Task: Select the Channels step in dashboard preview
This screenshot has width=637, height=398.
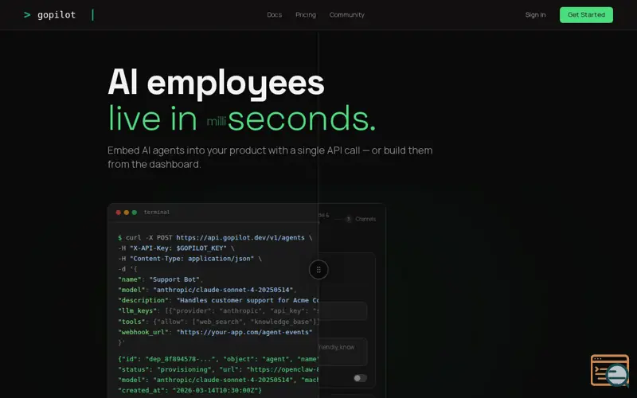Action: 365,219
